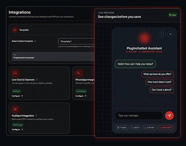Click the 'ONLINE · AI-GENERATED VOICE' status line
Image resolution: width=186 pixels, height=146 pixels.
click(x=144, y=52)
